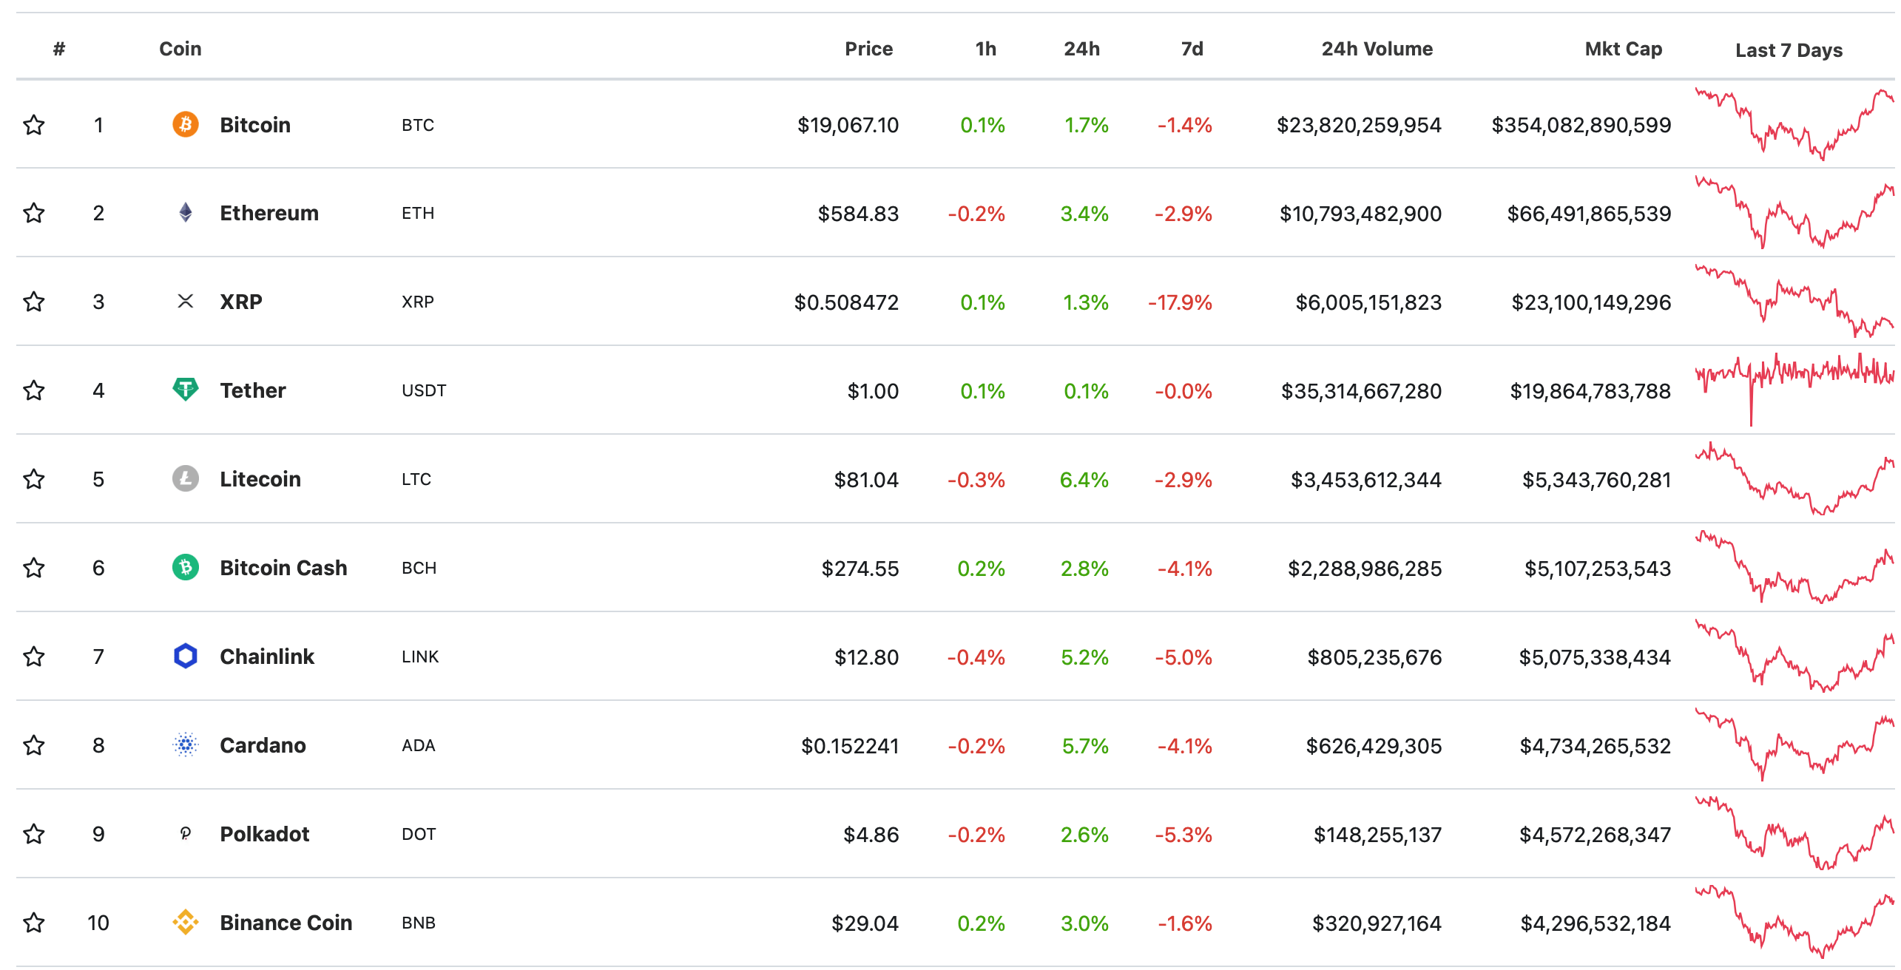Click the Polkadot logo icon
The width and height of the screenshot is (1901, 970).
[x=186, y=834]
